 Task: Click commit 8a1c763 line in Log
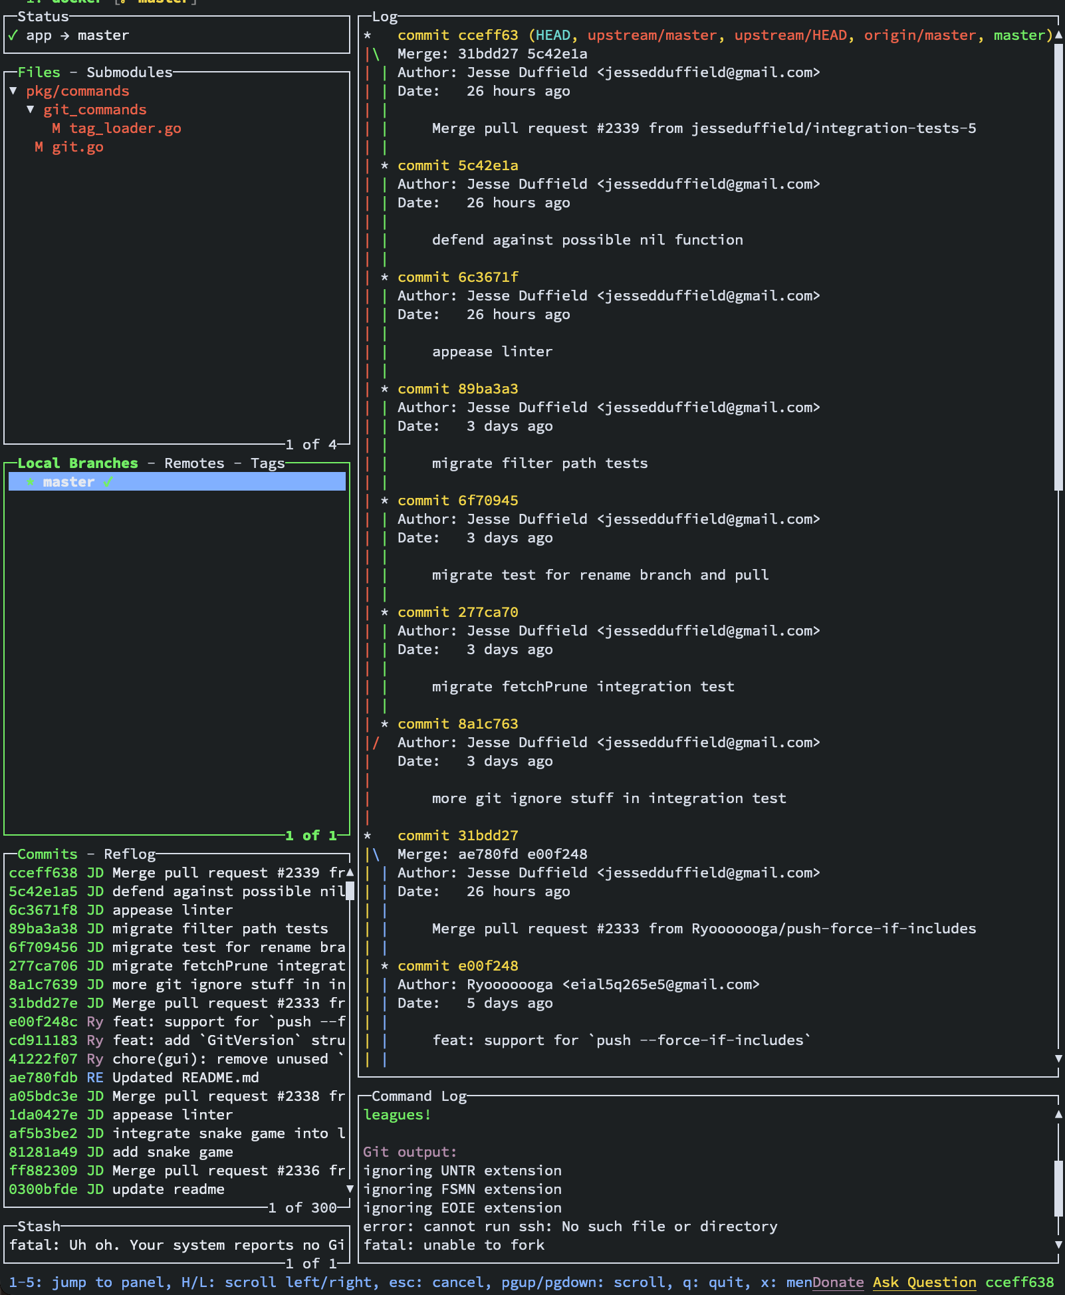pyautogui.click(x=458, y=724)
